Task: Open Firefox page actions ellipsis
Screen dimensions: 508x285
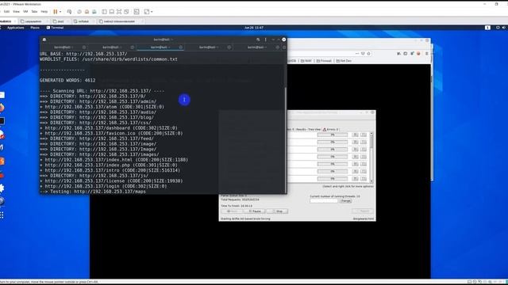Action: [357, 54]
